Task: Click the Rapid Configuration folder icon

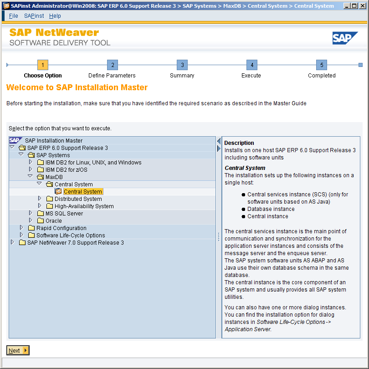Action: [x=31, y=228]
